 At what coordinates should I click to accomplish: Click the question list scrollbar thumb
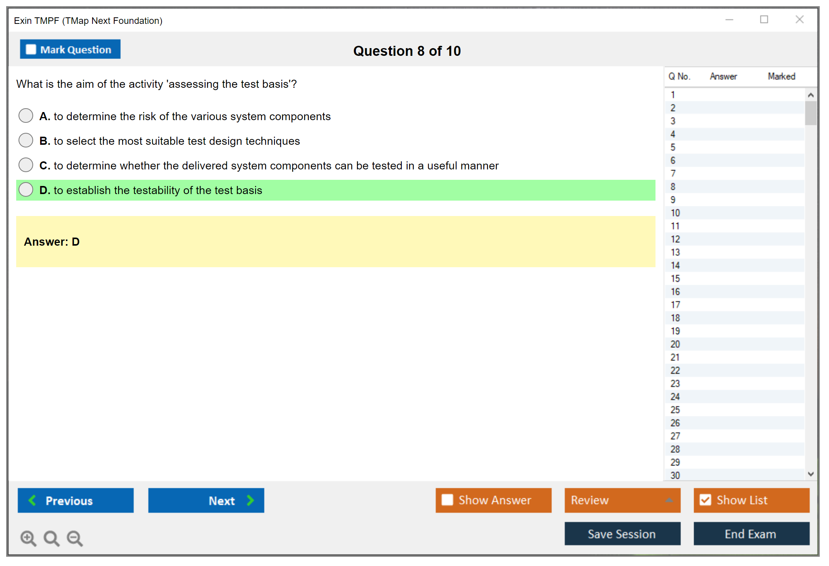click(x=810, y=113)
